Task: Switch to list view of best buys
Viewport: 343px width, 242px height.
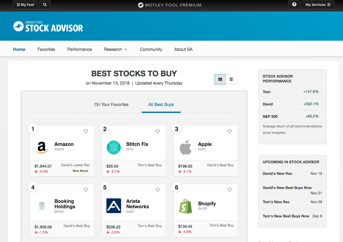Action: pos(231,79)
